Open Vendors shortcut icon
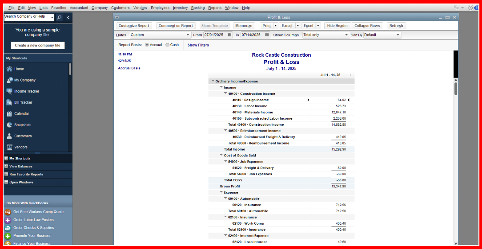Viewport: 482px width, 249px height. pyautogui.click(x=9, y=147)
